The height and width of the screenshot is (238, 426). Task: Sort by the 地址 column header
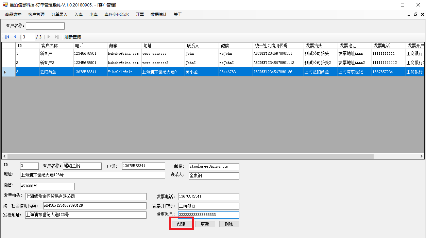[x=163, y=46]
